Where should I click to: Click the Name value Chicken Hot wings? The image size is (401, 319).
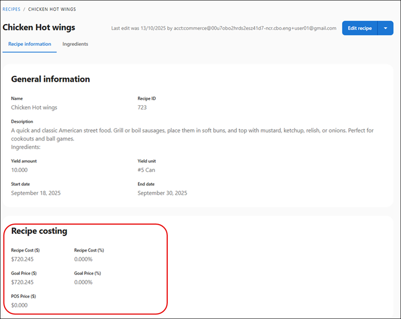point(34,107)
